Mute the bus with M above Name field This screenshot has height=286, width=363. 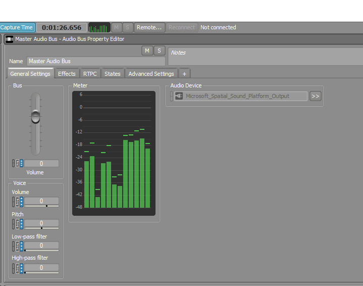(x=147, y=51)
